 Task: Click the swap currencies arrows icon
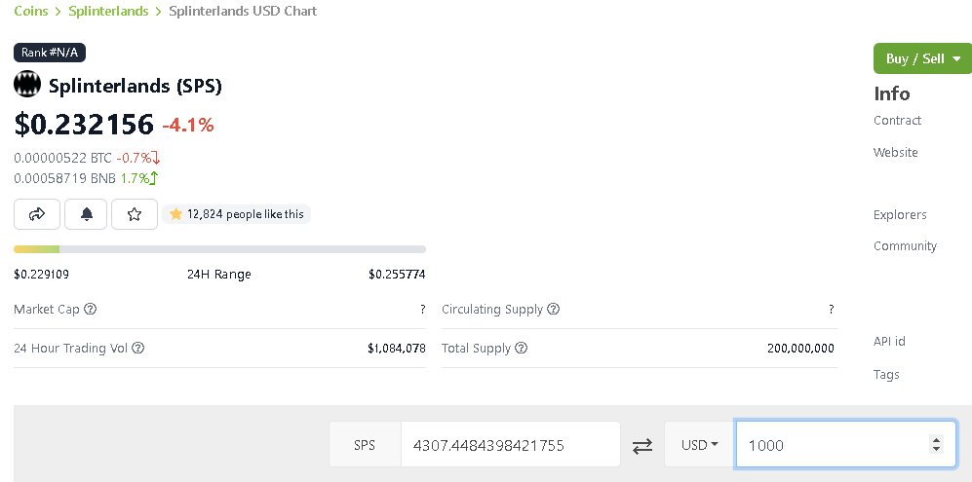(642, 445)
